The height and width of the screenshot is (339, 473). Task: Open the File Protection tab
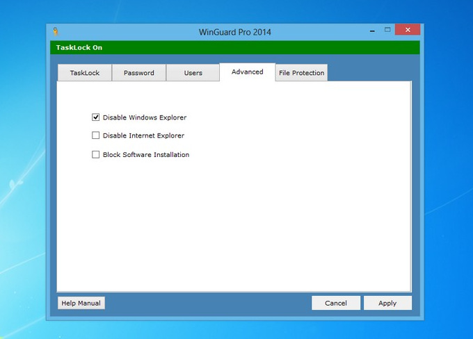[301, 73]
